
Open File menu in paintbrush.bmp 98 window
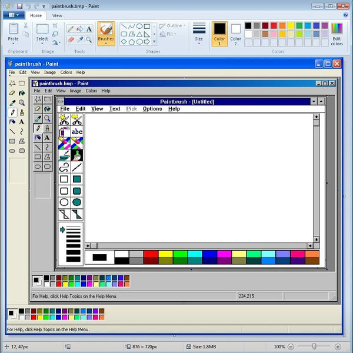tap(37, 91)
